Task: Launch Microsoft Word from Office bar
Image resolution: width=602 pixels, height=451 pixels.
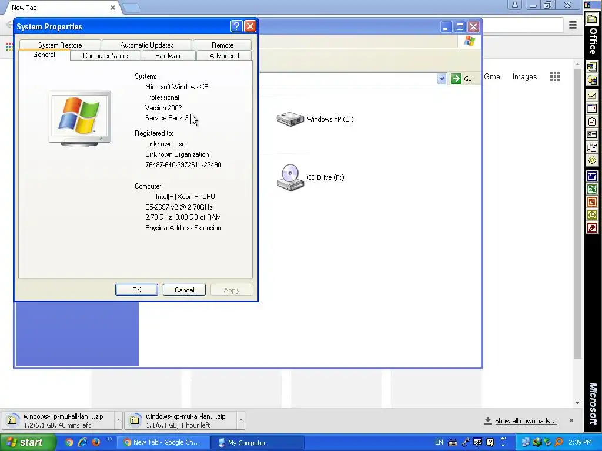Action: [592, 176]
